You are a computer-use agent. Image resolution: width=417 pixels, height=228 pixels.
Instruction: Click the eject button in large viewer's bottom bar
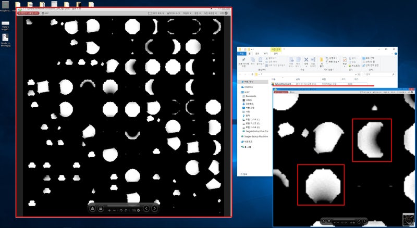click(x=92, y=208)
